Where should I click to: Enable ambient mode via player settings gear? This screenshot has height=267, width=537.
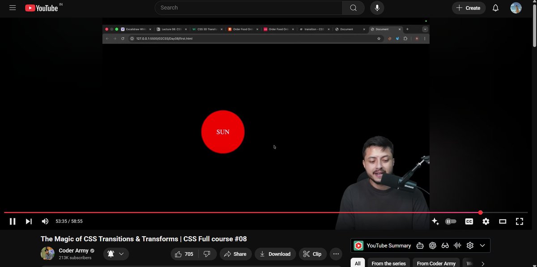(x=486, y=221)
